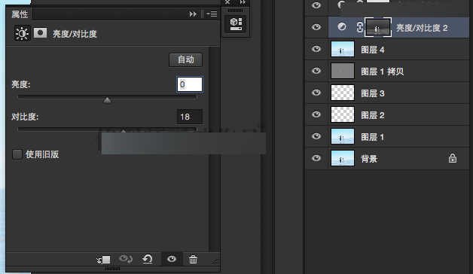Toggle adjustment layer visibility at panel bottom
The image size is (473, 274).
point(172,259)
